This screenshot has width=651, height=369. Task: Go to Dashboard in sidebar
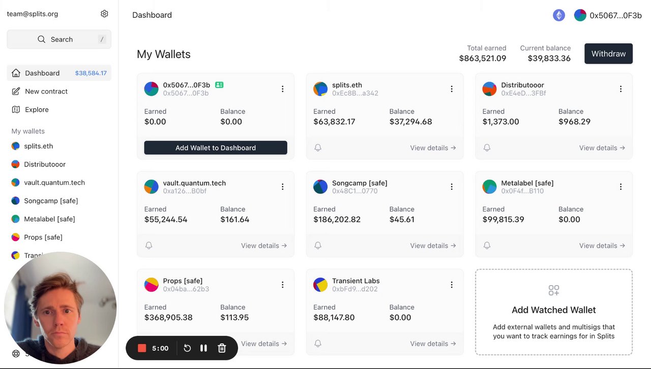pos(42,73)
